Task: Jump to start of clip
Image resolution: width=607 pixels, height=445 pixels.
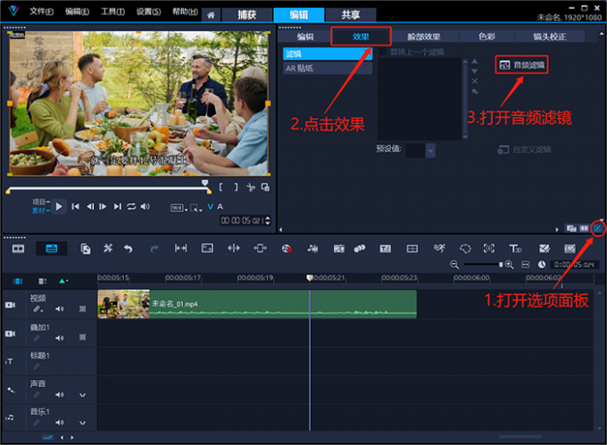Action: [x=76, y=207]
